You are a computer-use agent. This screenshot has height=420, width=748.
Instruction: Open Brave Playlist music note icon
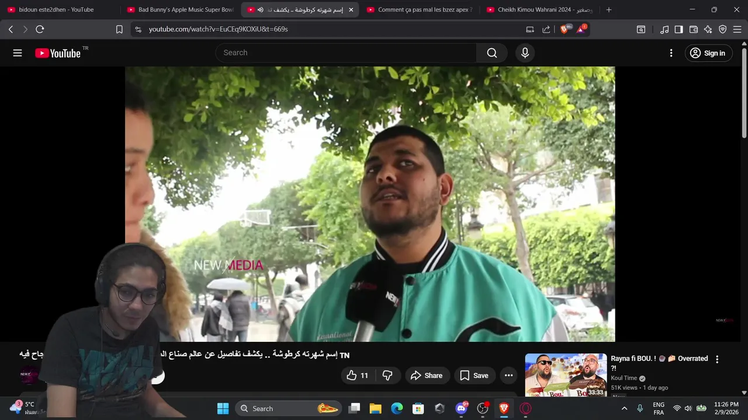[664, 29]
